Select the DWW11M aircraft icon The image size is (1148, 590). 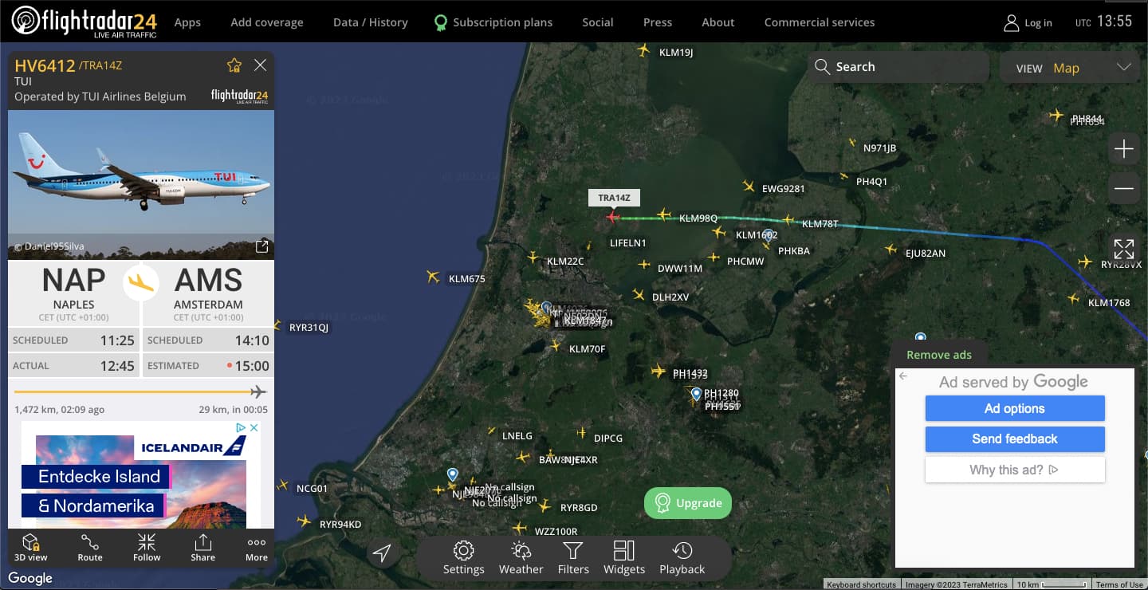[643, 265]
